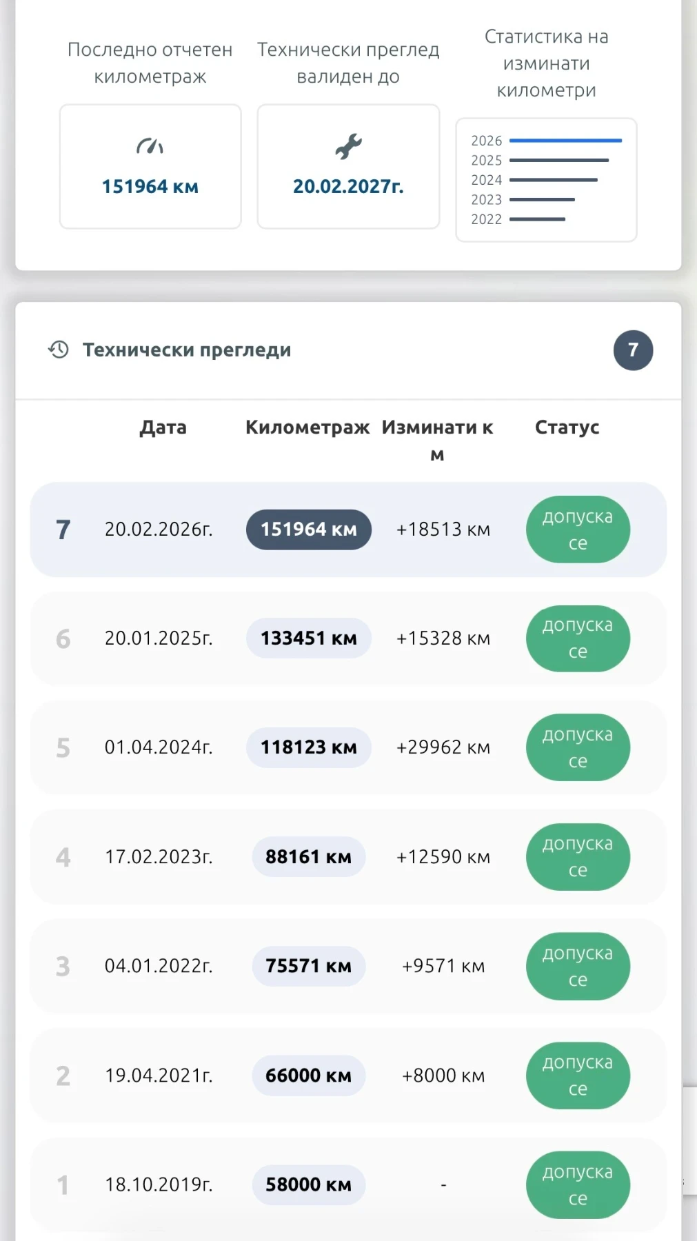
Task: Click допуска се status for 04.01.2022г.
Action: tap(578, 966)
